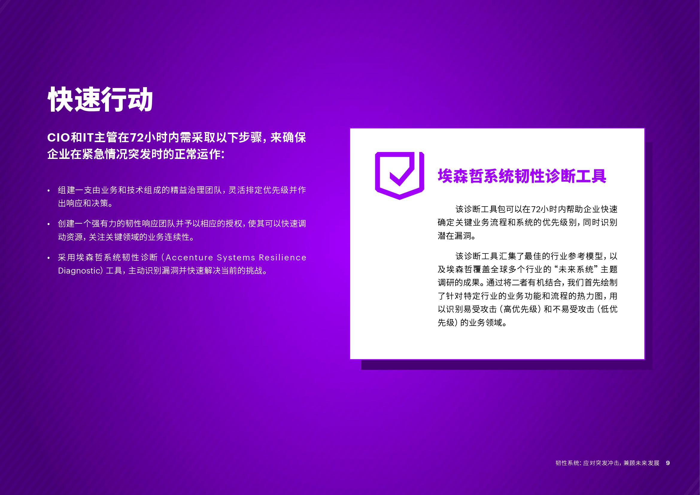Image resolution: width=700 pixels, height=495 pixels.
Task: Click the line 出响应和决策。
Action: [x=86, y=203]
